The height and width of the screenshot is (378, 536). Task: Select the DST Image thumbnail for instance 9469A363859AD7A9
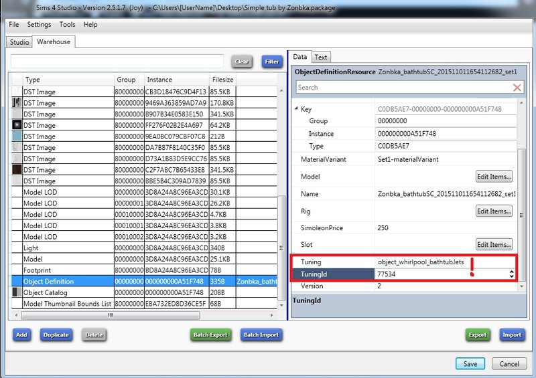[16, 103]
